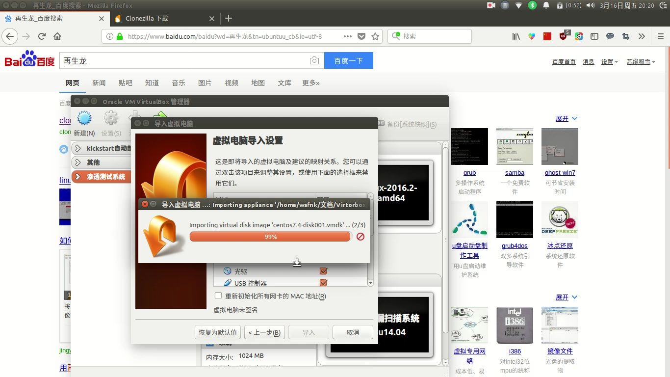This screenshot has width=670, height=377.
Task: Open the 备份[系统快照](S) button in VirtualBox
Action: click(x=407, y=124)
